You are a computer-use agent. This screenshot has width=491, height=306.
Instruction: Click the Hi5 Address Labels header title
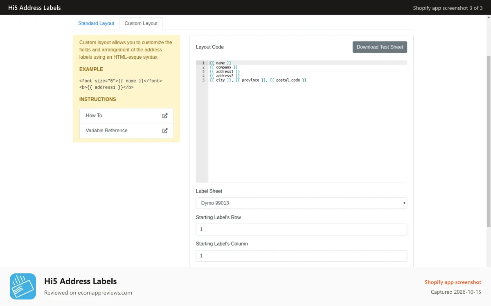[34, 7]
